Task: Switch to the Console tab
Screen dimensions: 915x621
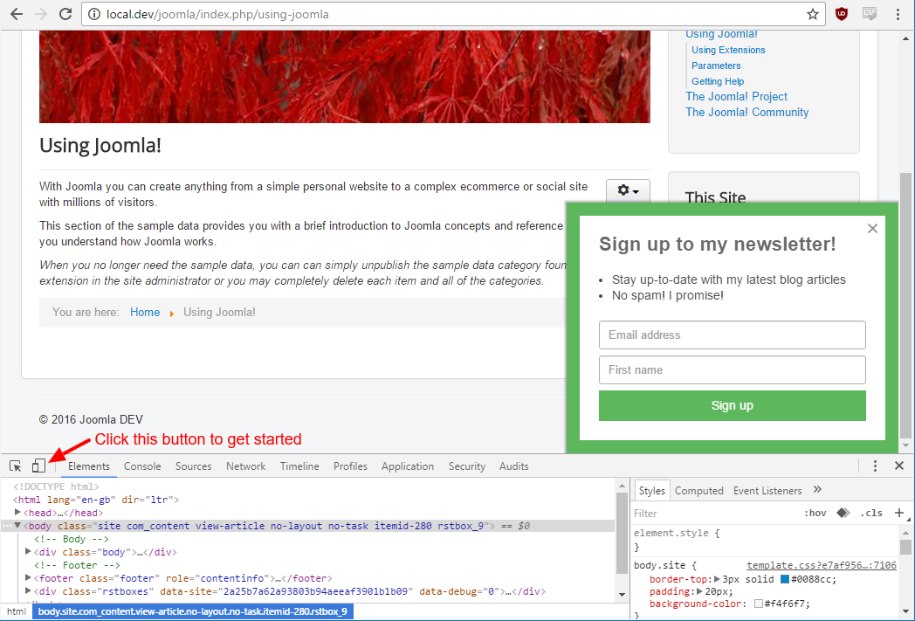Action: (x=142, y=466)
